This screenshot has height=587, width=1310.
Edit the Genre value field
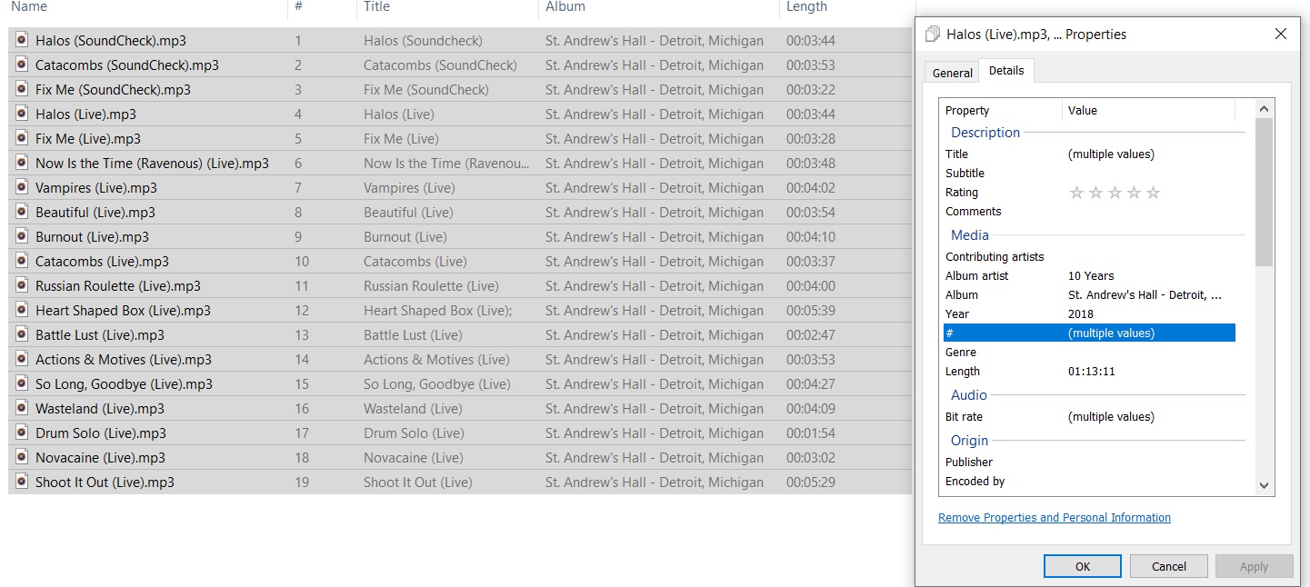1150,353
